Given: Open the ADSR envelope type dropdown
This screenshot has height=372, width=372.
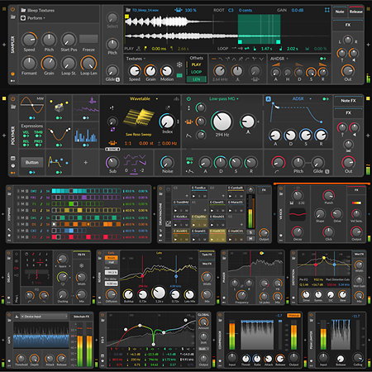Looking at the screenshot, I should (x=302, y=98).
